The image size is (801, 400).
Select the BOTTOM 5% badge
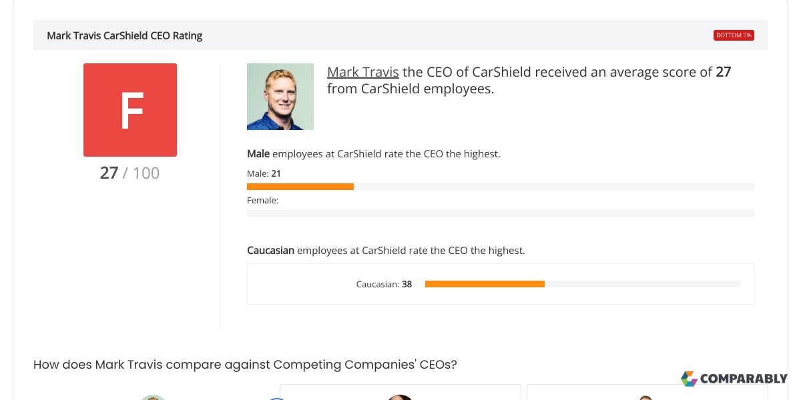734,35
